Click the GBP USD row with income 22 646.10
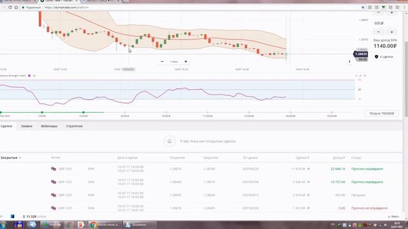Viewport: 408px width, 229px height. pyautogui.click(x=201, y=169)
